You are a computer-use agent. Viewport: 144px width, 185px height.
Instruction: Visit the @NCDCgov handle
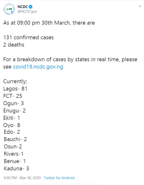[27, 12]
